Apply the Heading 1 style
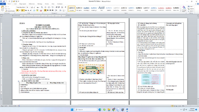This screenshot has height=112, width=199. [86, 9]
